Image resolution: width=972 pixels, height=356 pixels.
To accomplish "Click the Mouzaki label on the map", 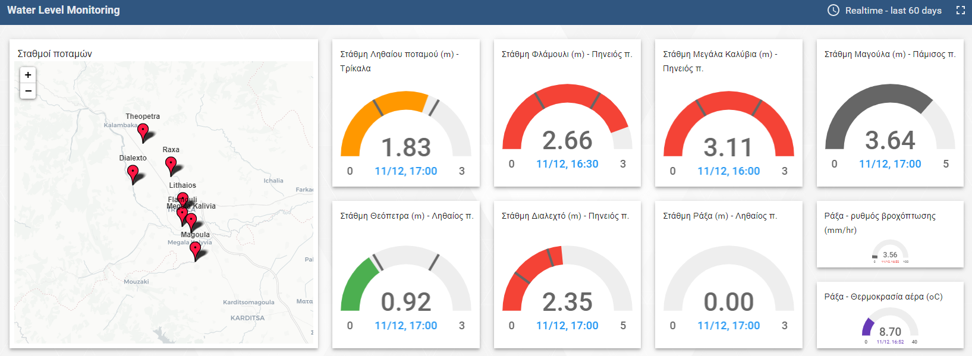I will [x=136, y=282].
